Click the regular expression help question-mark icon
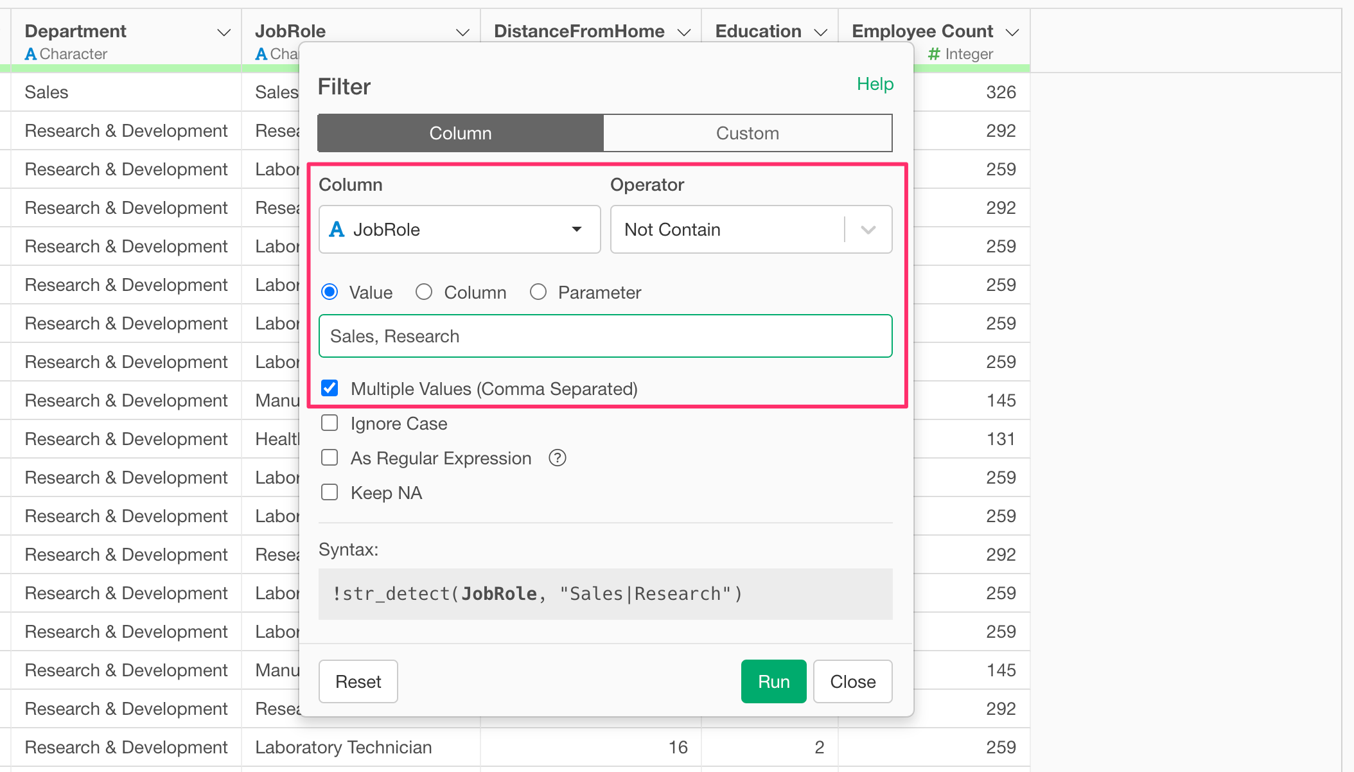Screen dimensions: 1354x772 [557, 458]
